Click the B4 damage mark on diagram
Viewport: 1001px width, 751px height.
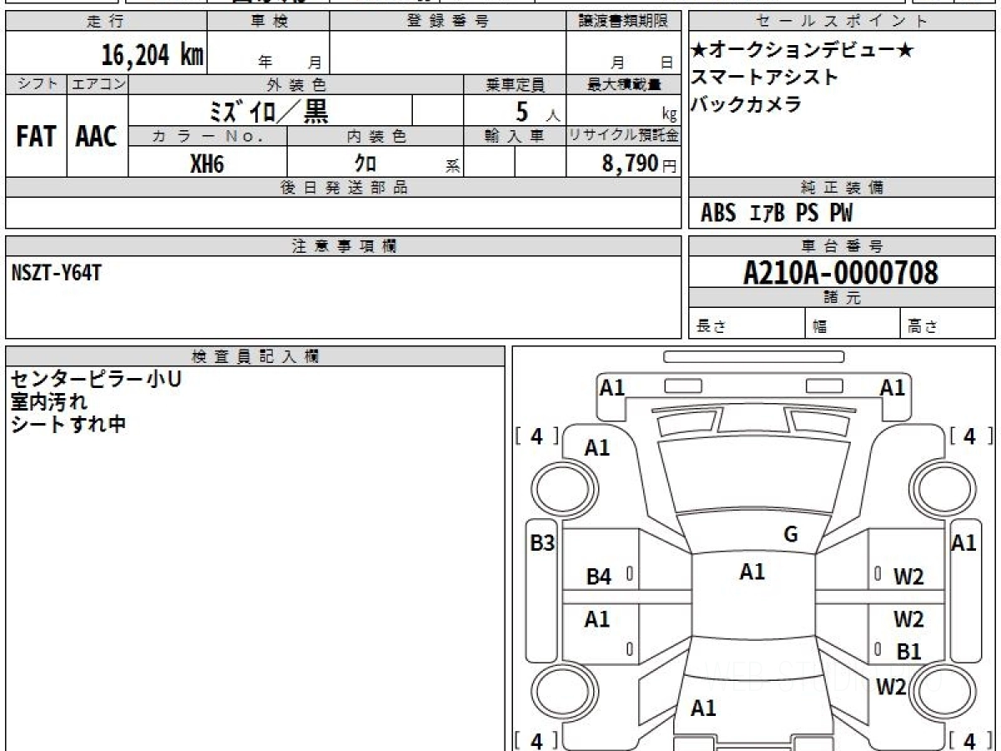(598, 577)
